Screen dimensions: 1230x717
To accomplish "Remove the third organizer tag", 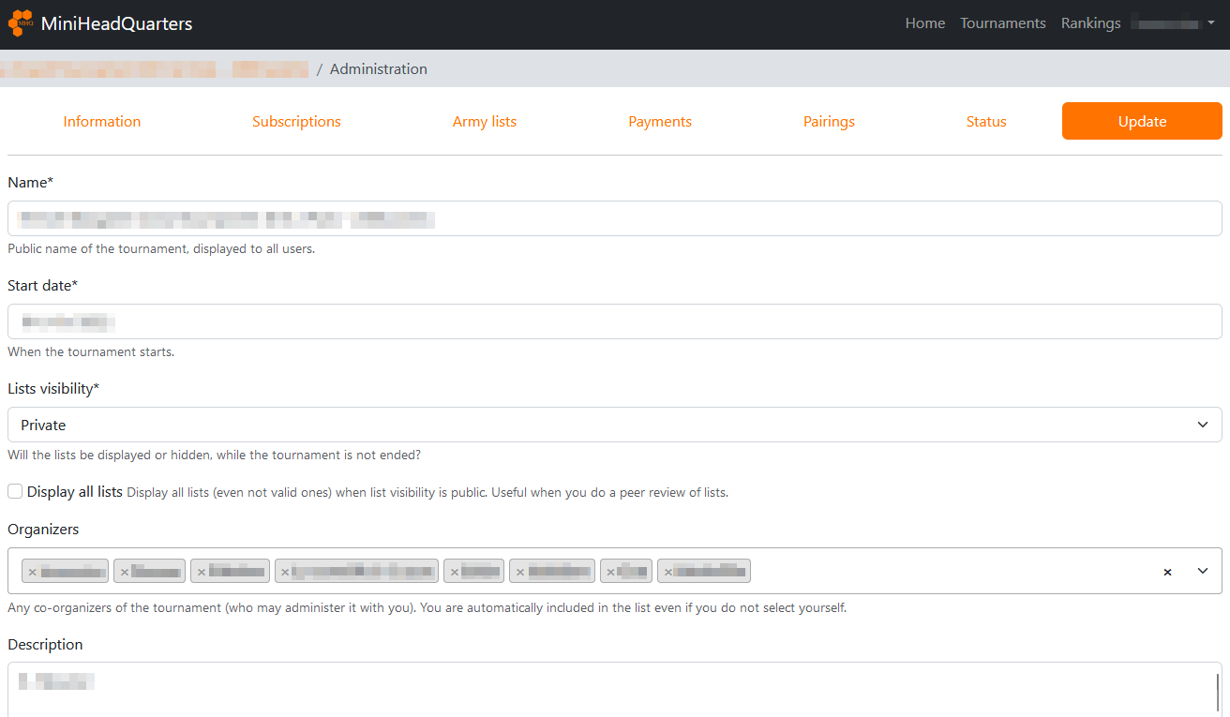I will tap(201, 572).
